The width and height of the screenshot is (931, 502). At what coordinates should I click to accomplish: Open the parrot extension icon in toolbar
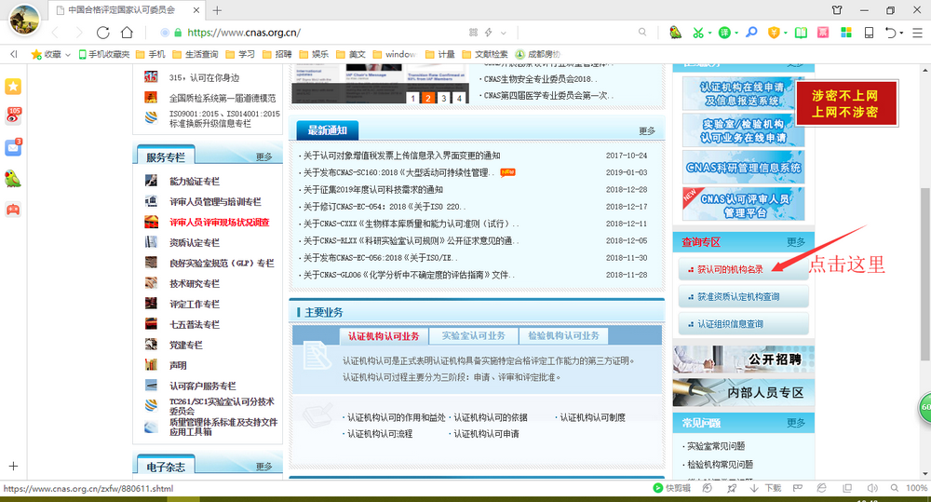click(x=675, y=33)
